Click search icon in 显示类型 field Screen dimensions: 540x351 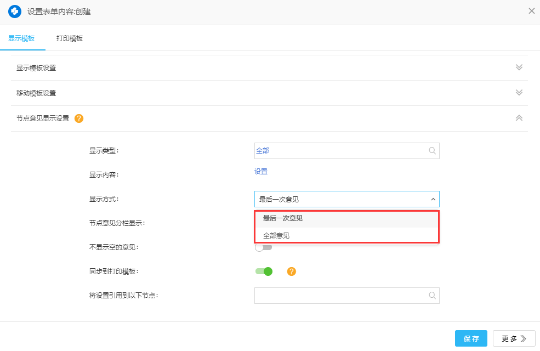click(432, 151)
